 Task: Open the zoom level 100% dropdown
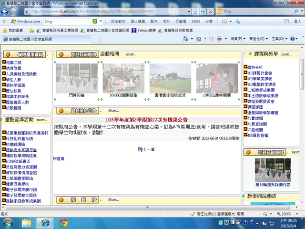[297, 214]
